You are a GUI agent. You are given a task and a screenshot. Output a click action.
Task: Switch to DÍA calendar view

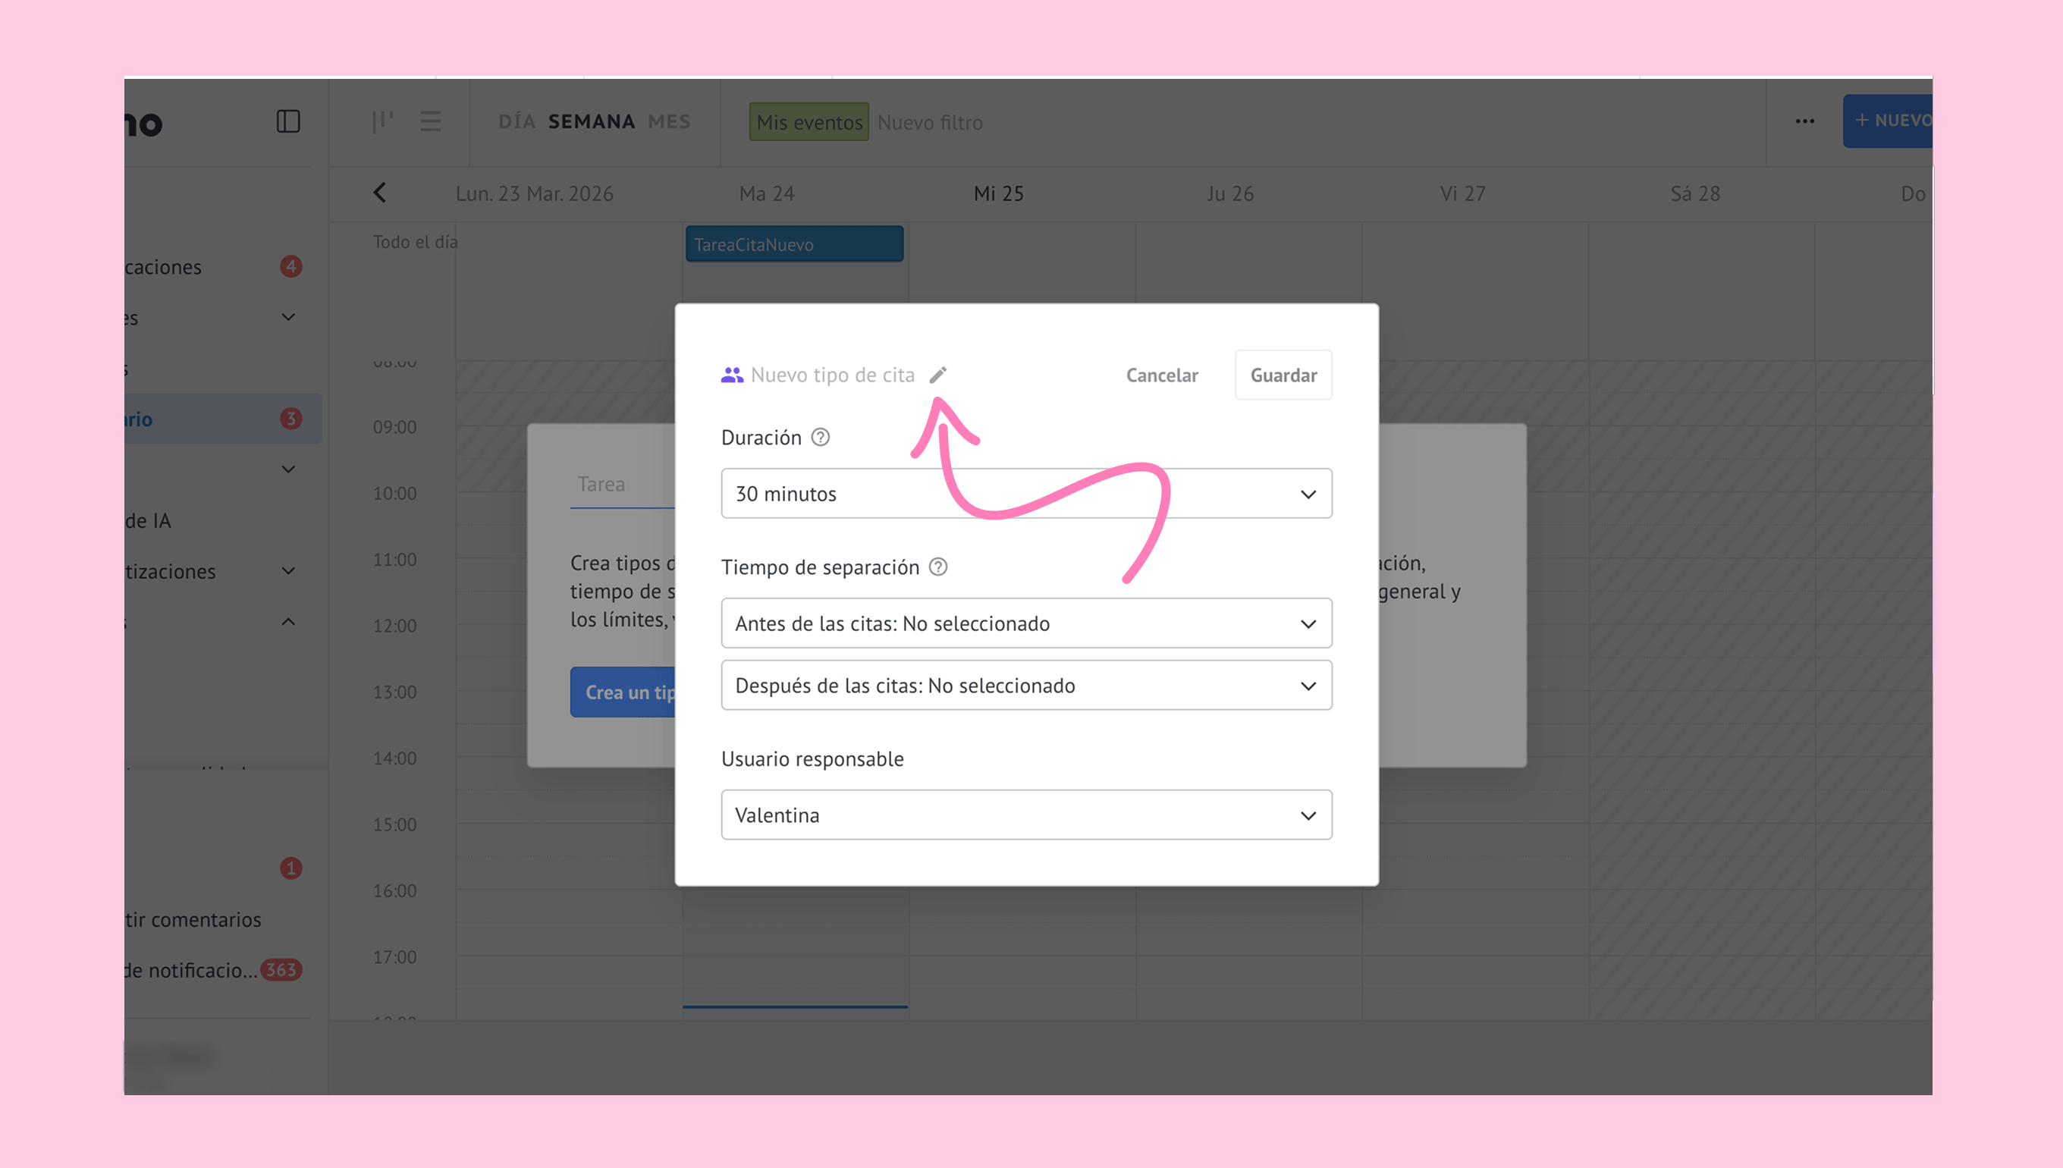[517, 121]
